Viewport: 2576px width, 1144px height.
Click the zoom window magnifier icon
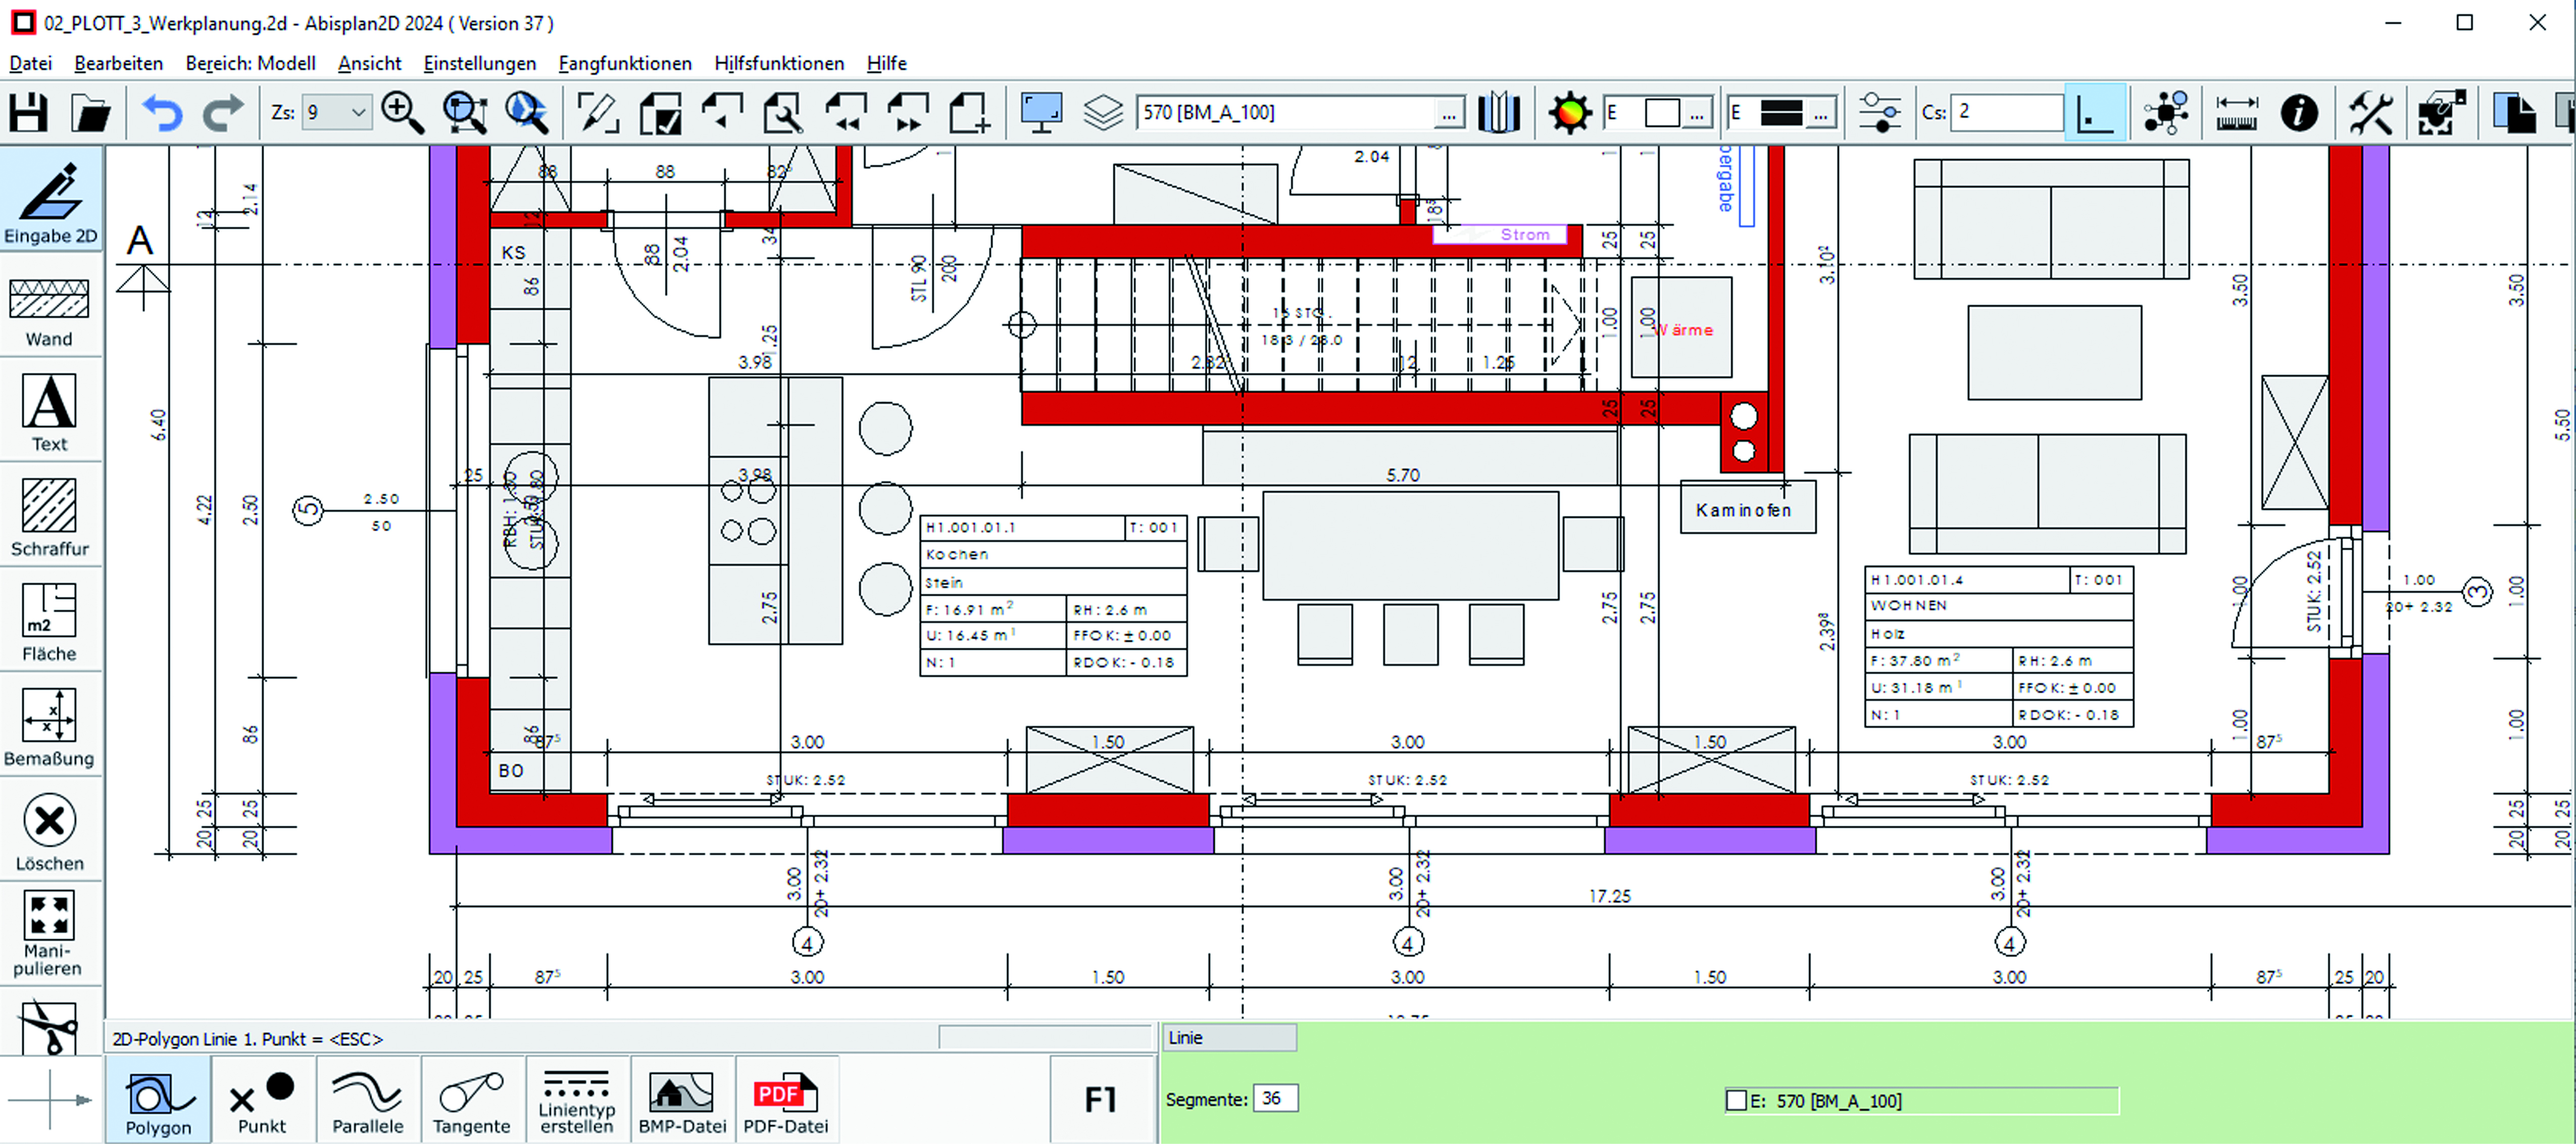(465, 112)
